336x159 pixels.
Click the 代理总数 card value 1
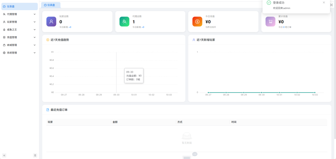[x=134, y=22]
